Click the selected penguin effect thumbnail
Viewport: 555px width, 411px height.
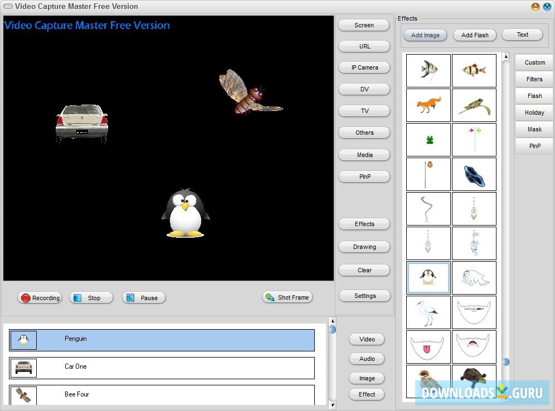click(428, 277)
